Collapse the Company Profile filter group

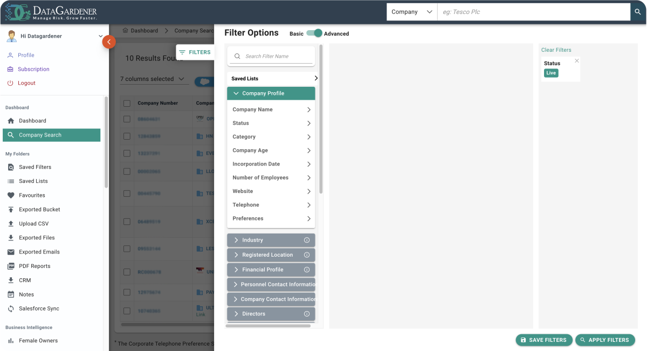click(x=271, y=93)
